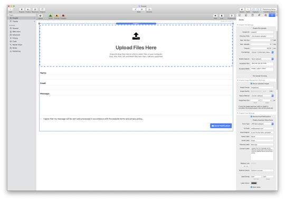Open the Addons toolbar icon
Screen dimensions: 285x200
pos(242,9)
